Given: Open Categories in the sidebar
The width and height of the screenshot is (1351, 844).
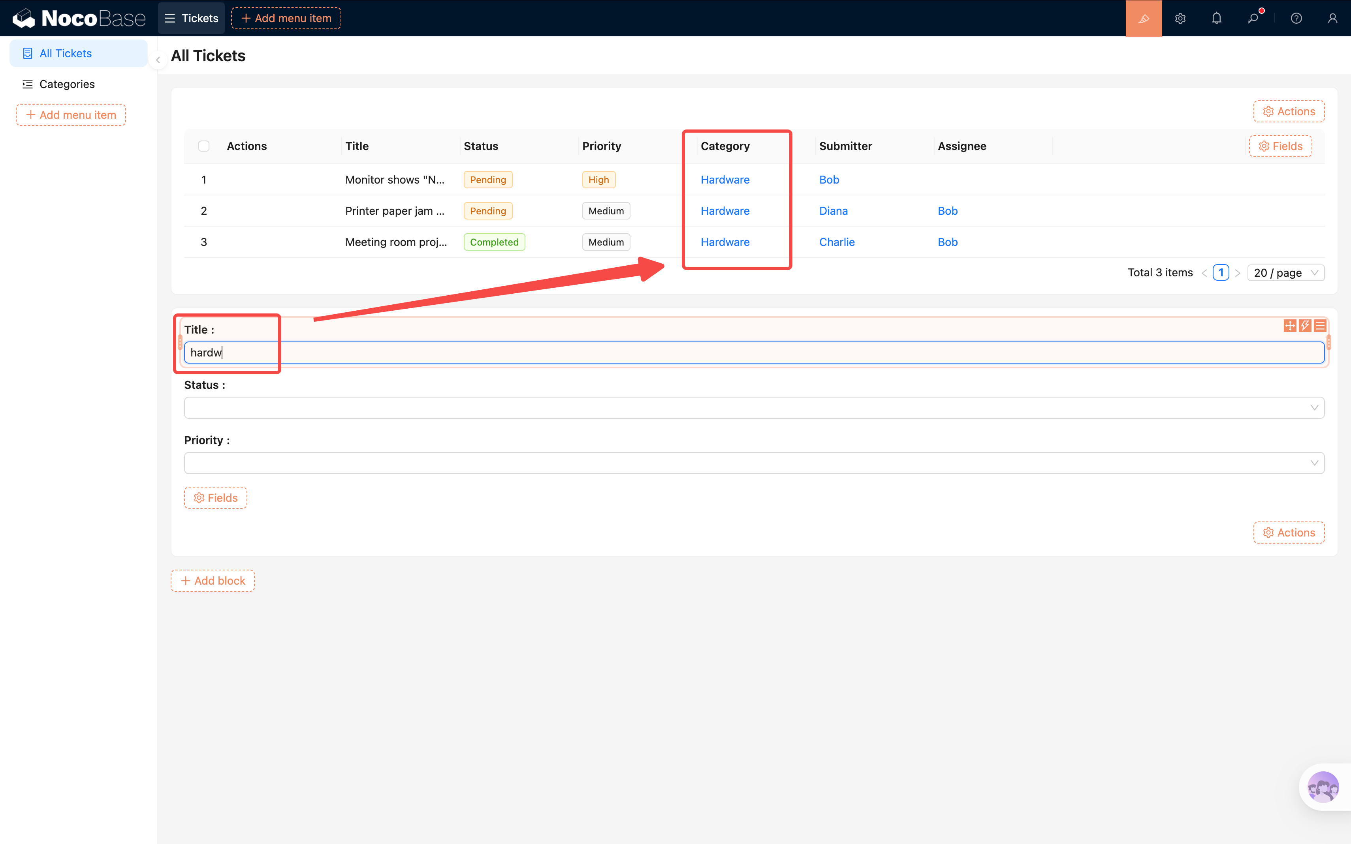Looking at the screenshot, I should (67, 84).
